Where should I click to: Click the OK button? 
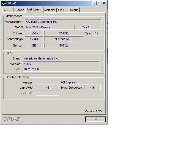coord(95,119)
